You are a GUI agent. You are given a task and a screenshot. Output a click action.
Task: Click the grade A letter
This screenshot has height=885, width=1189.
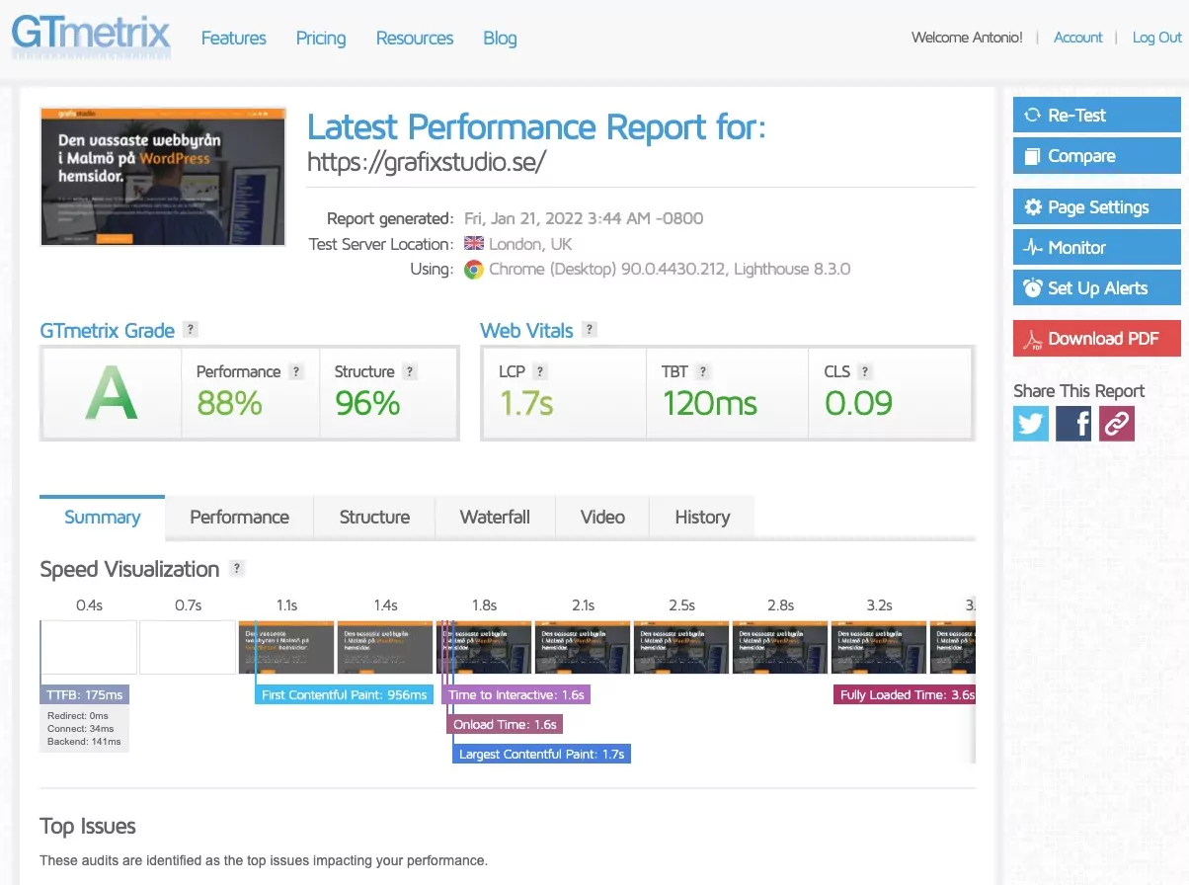111,395
